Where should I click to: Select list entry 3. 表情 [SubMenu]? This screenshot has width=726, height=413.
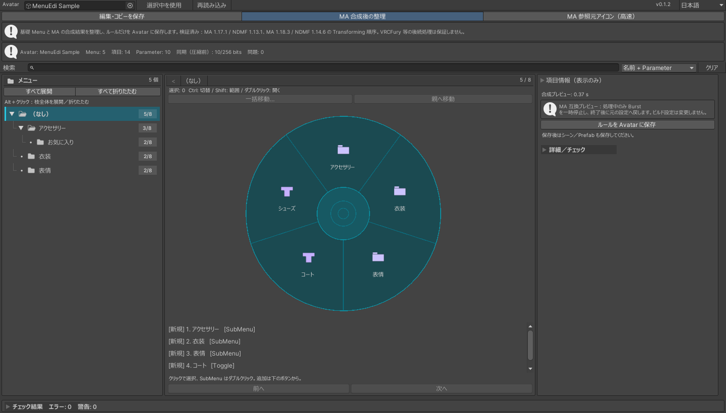pos(205,354)
